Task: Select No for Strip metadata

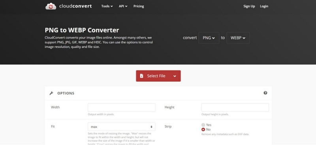Action: point(203,129)
